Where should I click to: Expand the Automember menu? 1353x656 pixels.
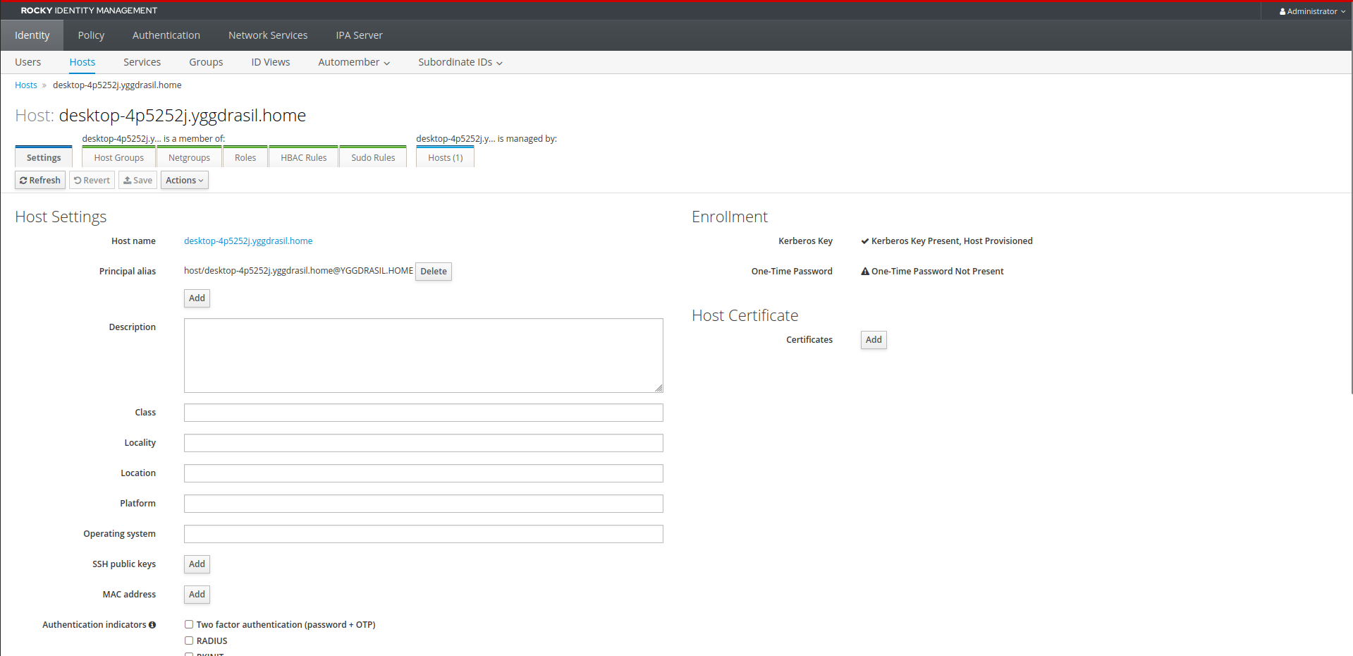[x=354, y=62]
